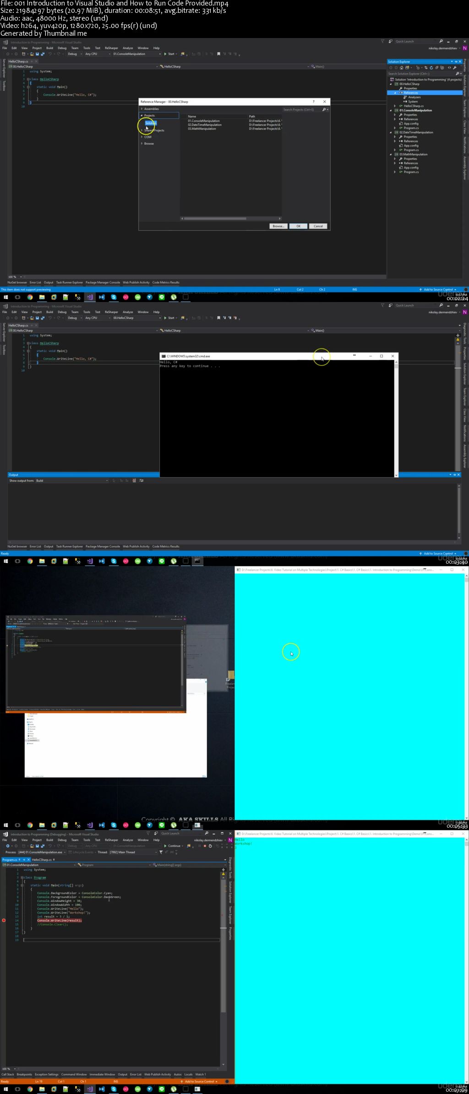Click the cmd.exe window vertical scrollbar
The width and height of the screenshot is (469, 1094).
click(x=396, y=418)
